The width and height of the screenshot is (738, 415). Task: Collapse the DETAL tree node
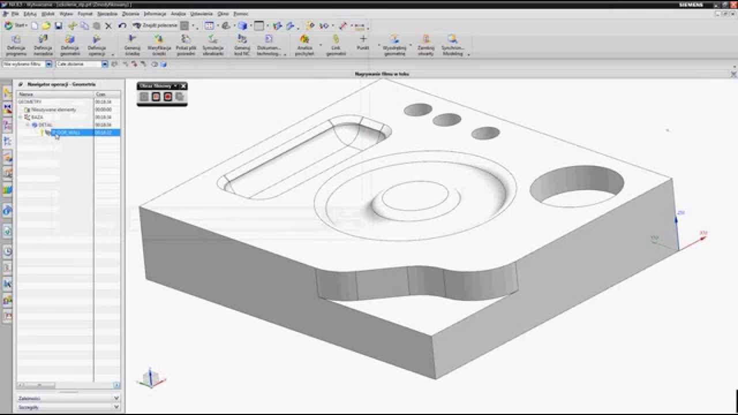tap(28, 124)
